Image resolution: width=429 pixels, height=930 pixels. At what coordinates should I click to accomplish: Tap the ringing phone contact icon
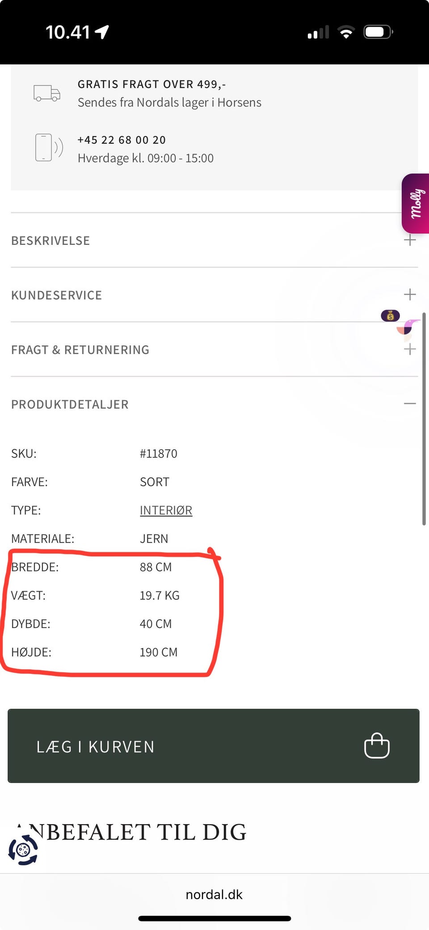(x=49, y=147)
